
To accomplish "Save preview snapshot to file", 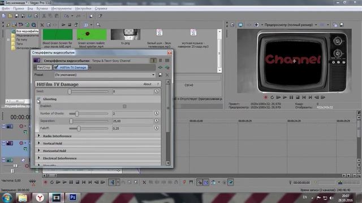I will click(x=342, y=25).
